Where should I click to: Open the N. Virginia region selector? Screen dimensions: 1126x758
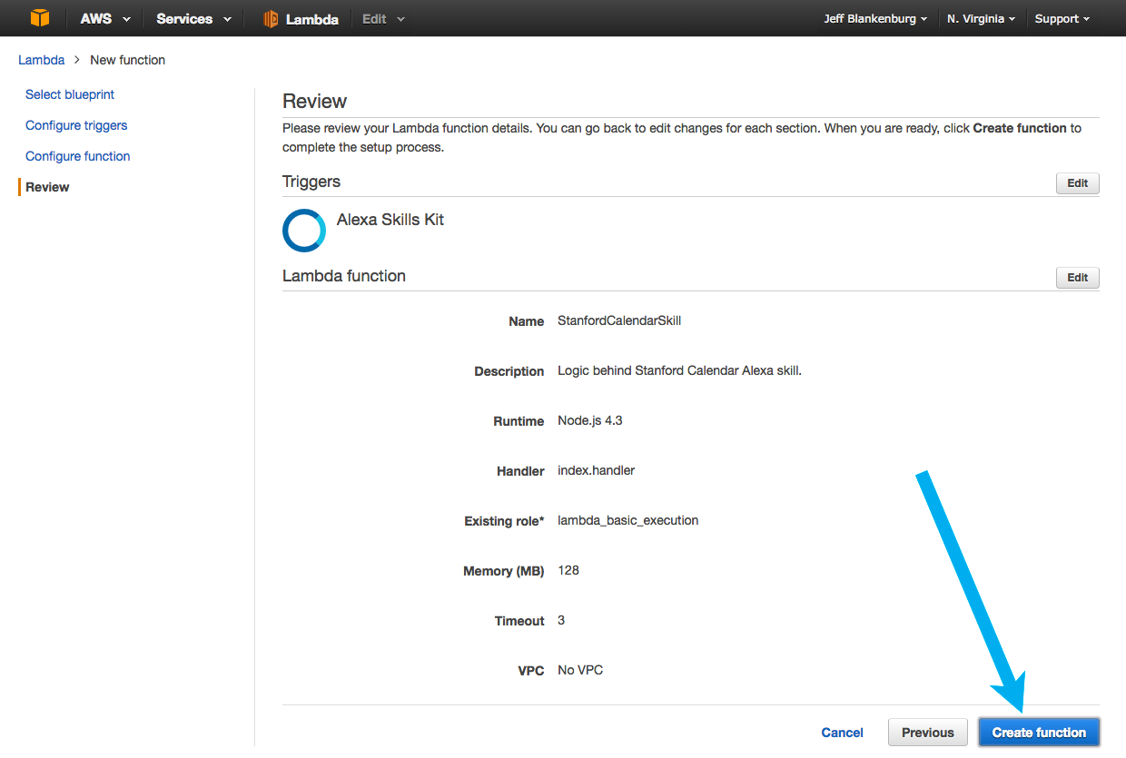click(x=981, y=19)
